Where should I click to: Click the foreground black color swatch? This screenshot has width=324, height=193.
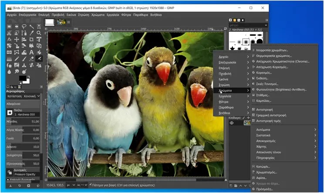[x=23, y=78]
